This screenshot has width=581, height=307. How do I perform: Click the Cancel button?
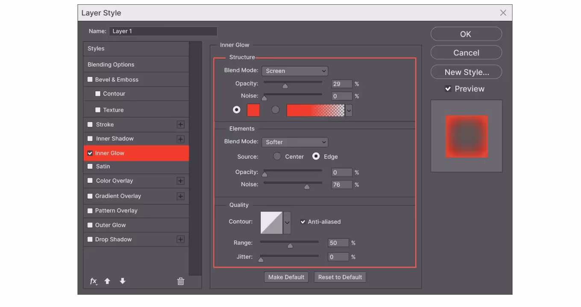tap(466, 53)
